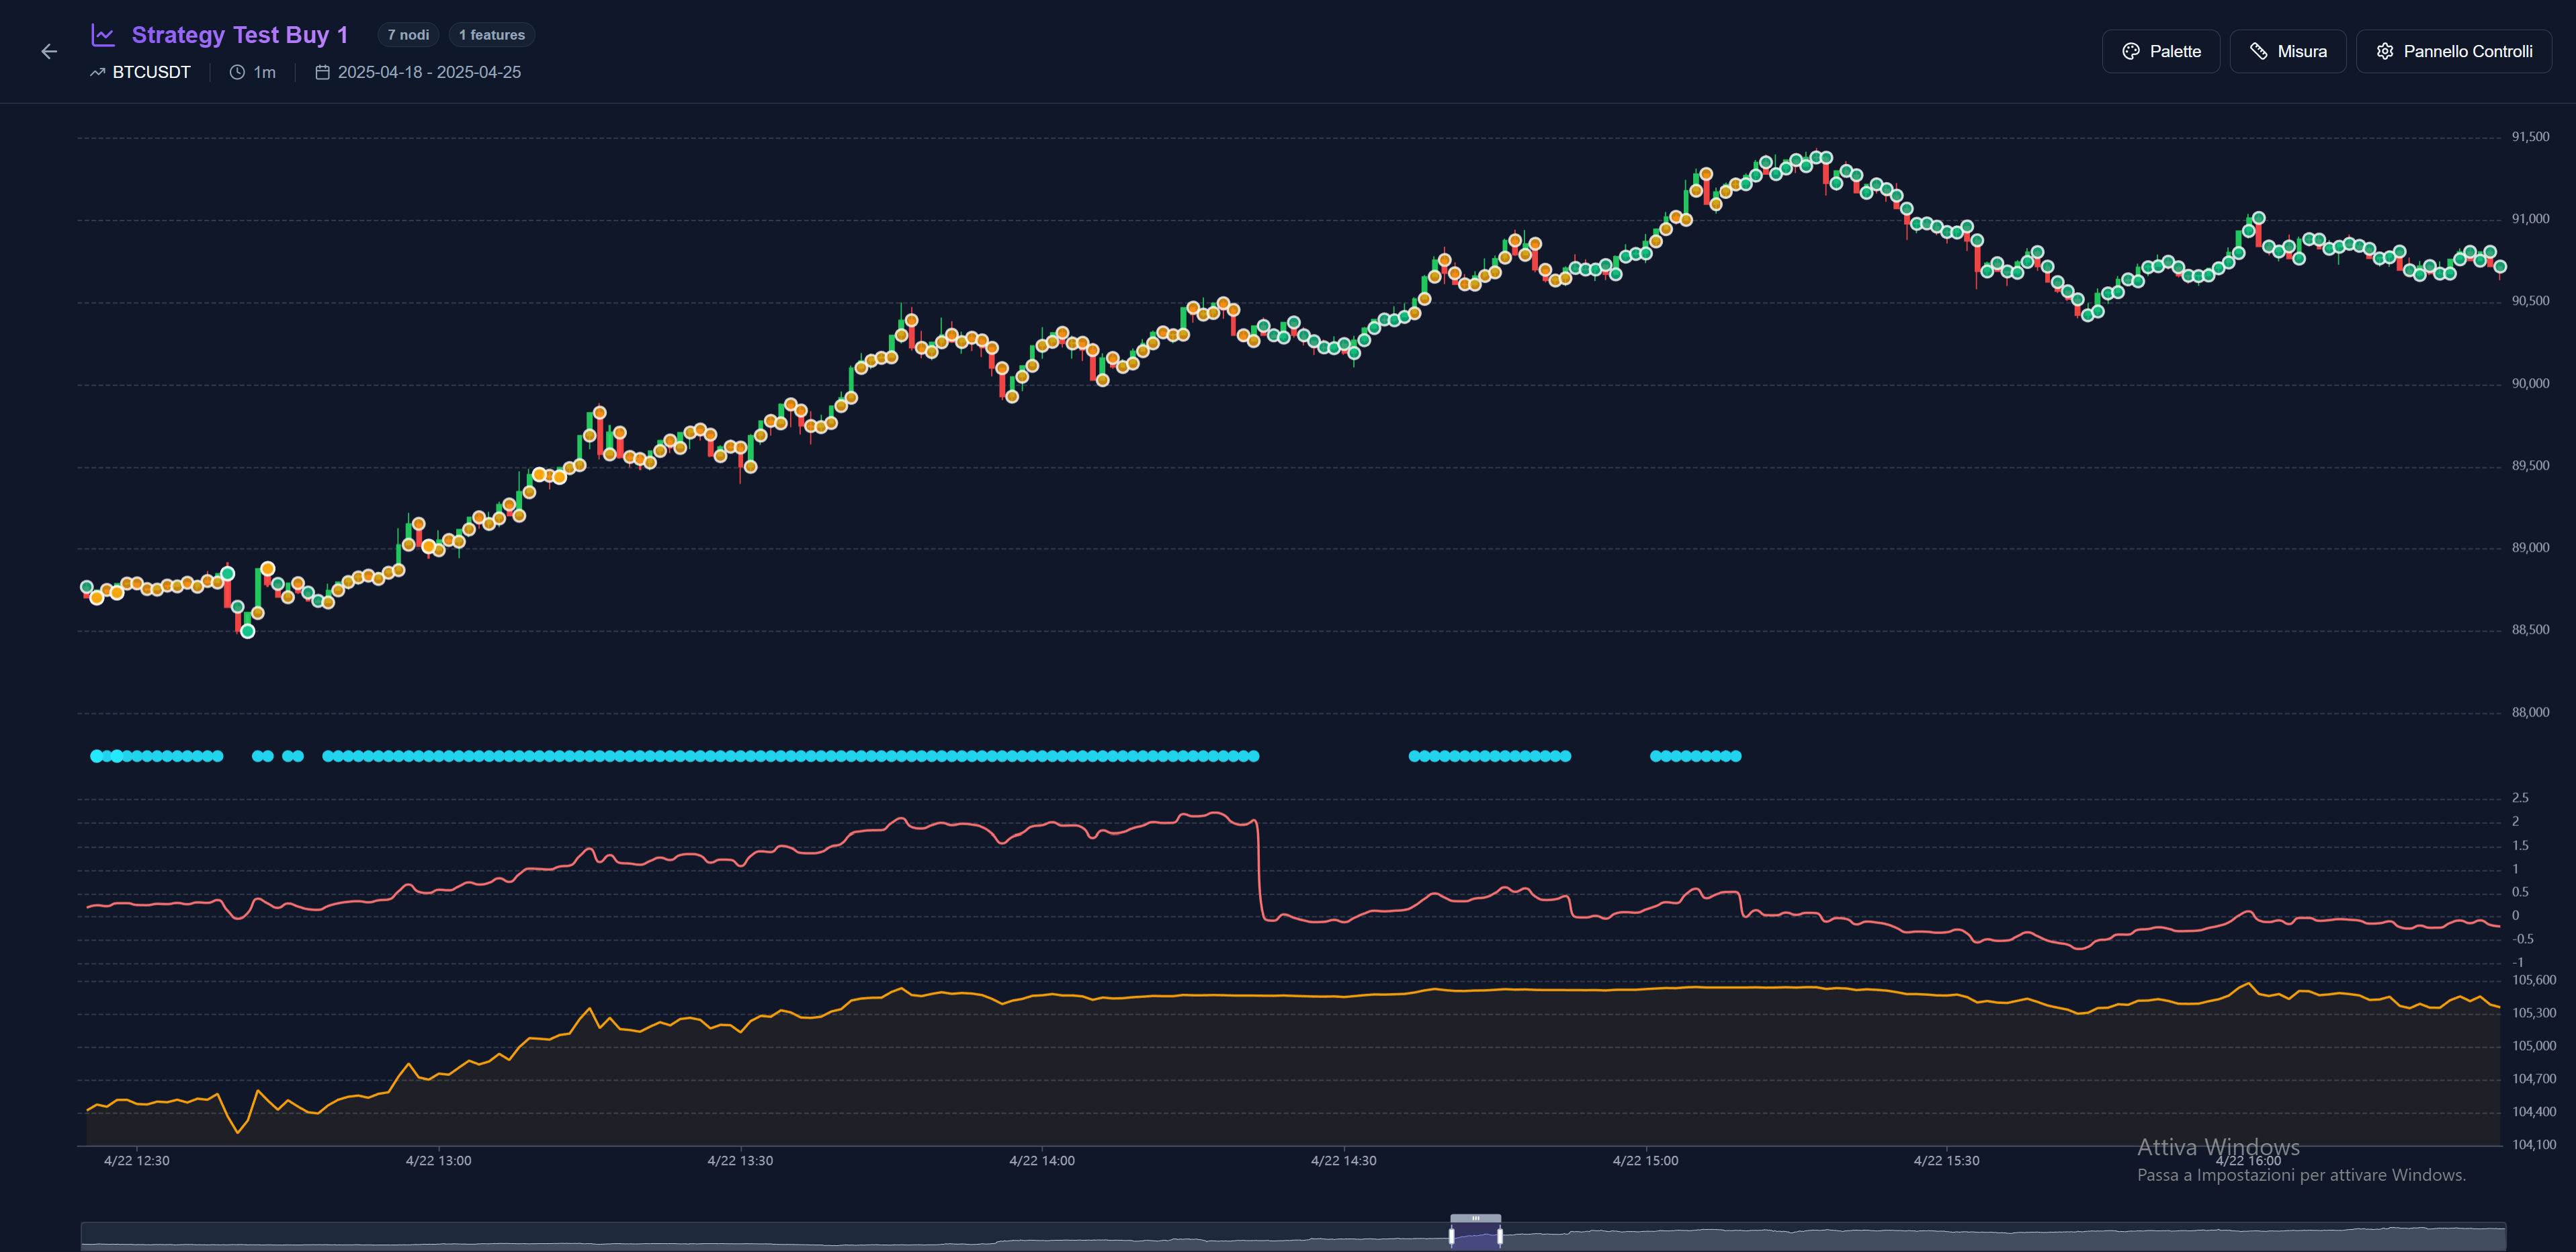2576x1252 pixels.
Task: Click the palette icon in Palette button
Action: [x=2130, y=51]
